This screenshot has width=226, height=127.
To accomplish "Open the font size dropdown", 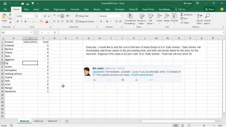I will tap(42, 16).
